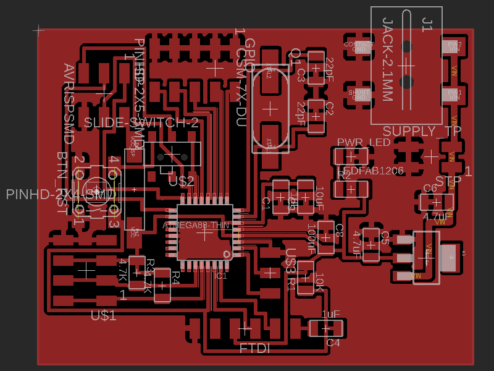494x371 pixels.
Task: Click the R1 resistor label
Action: (291, 284)
